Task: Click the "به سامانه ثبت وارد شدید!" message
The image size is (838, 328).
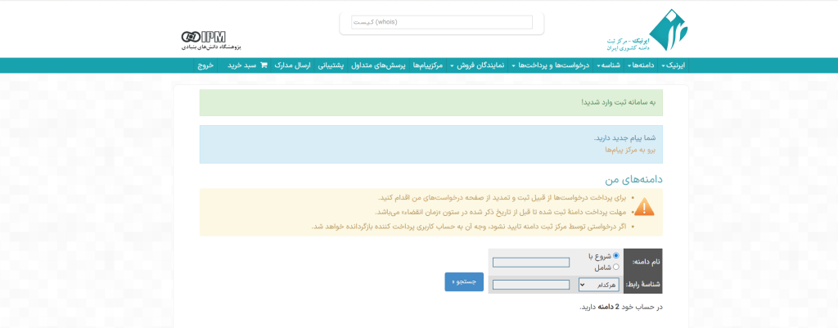Action: point(618,102)
